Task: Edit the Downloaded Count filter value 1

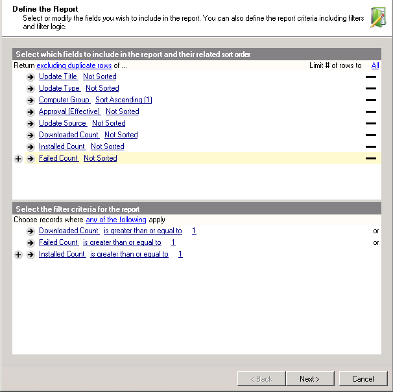Action: tap(194, 231)
